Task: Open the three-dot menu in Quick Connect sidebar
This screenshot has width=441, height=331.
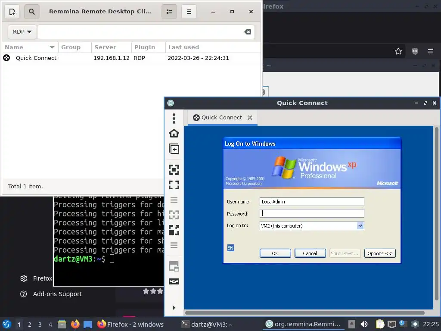Action: tap(174, 119)
